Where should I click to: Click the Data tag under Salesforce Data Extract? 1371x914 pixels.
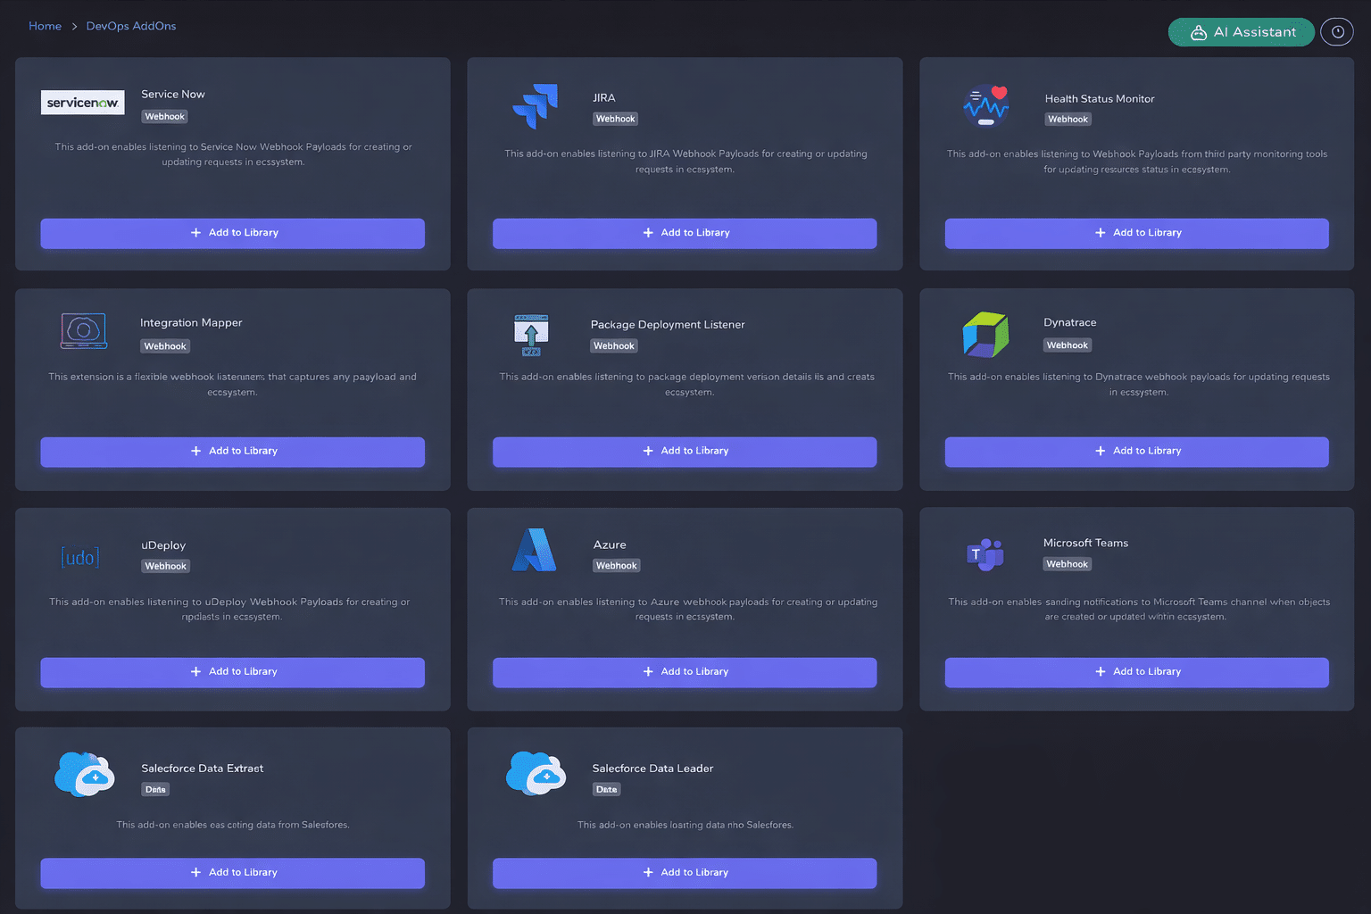pyautogui.click(x=155, y=789)
